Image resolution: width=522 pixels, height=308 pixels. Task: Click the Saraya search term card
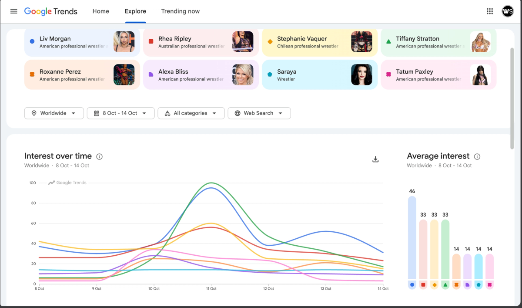click(320, 74)
